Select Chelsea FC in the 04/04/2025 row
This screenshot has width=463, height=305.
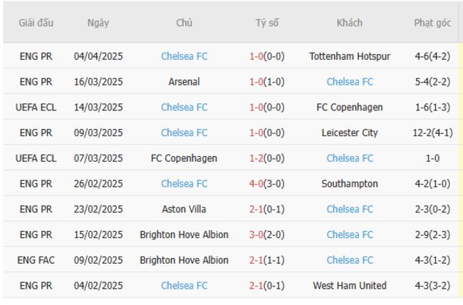(x=184, y=56)
